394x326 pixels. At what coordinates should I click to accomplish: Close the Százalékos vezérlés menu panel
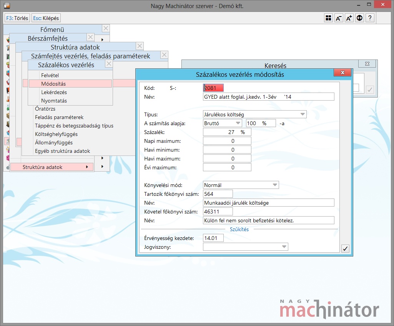109,64
